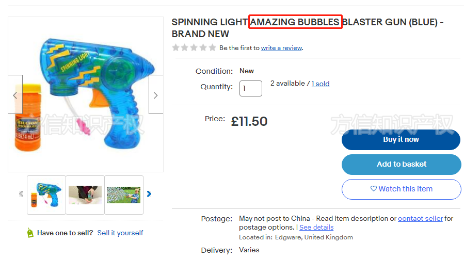This screenshot has width=464, height=259.
Task: Select the child with bubbles thumbnail
Action: pos(124,195)
